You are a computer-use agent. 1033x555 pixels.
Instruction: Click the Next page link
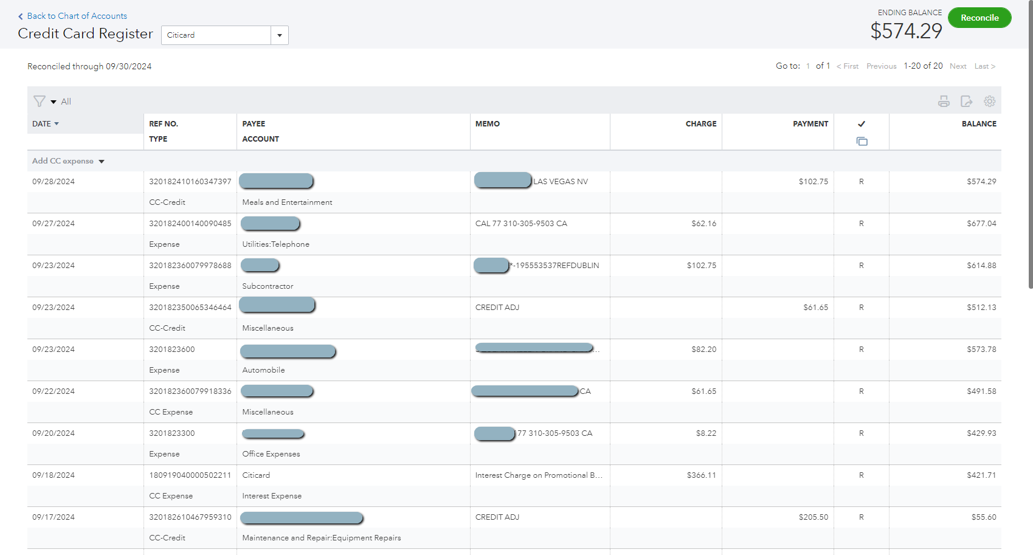pyautogui.click(x=958, y=66)
